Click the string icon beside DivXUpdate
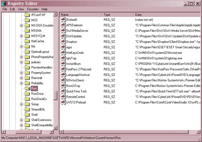 click(63, 36)
